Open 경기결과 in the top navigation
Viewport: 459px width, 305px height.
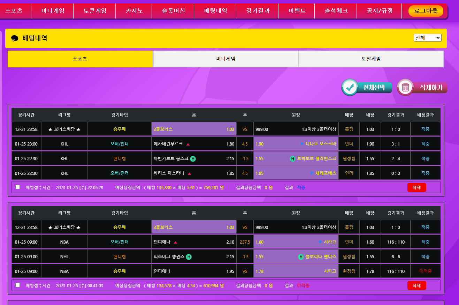coord(258,11)
